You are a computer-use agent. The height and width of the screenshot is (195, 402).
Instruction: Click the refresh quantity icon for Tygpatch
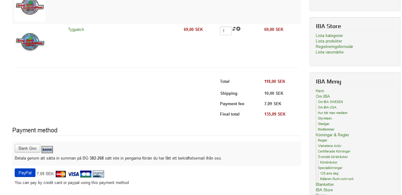234,28
